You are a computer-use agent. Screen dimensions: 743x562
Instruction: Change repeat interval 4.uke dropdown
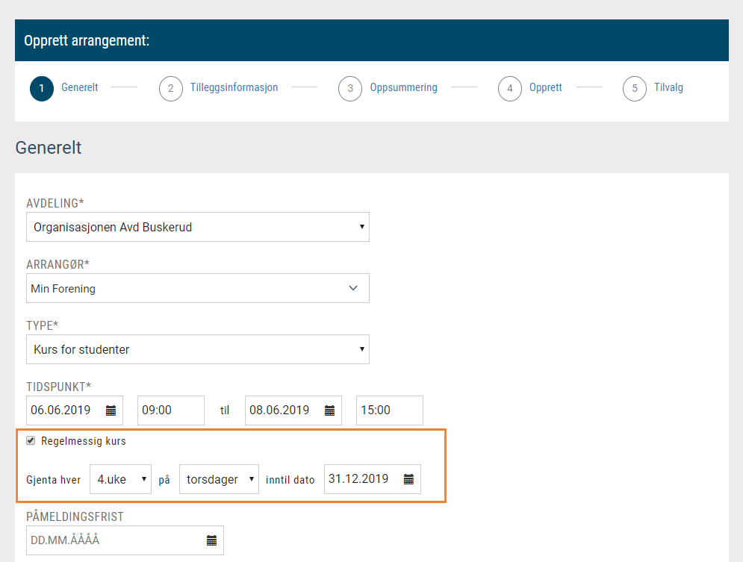[120, 479]
